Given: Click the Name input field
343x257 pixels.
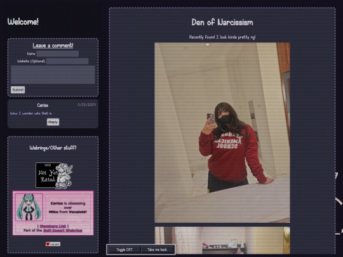Looking at the screenshot, I should tap(58, 53).
